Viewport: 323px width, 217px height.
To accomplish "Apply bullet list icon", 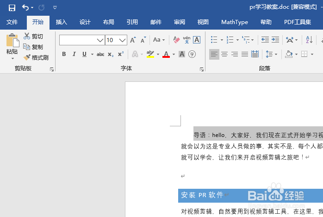I will coord(214,39).
